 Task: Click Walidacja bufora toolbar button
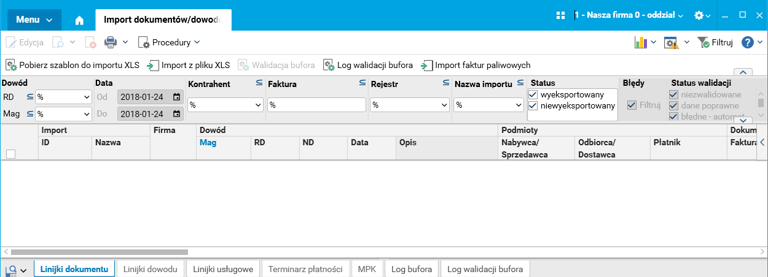tap(276, 65)
